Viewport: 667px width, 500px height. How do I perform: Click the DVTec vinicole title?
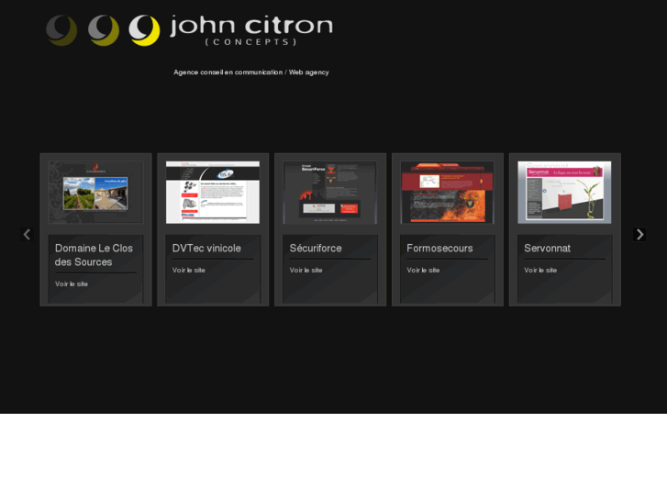point(206,248)
